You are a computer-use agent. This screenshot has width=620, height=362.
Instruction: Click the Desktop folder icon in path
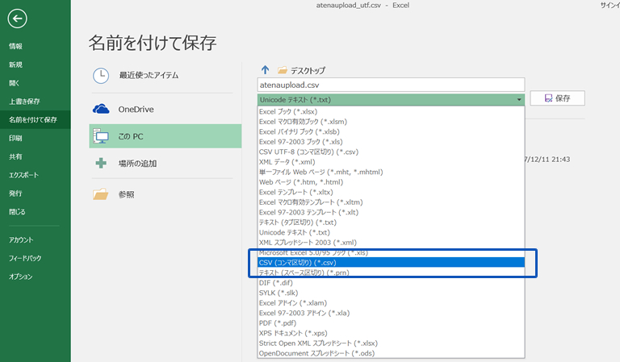283,71
